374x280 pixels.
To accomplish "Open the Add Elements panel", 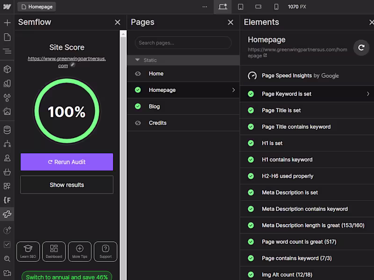I will [7, 22].
